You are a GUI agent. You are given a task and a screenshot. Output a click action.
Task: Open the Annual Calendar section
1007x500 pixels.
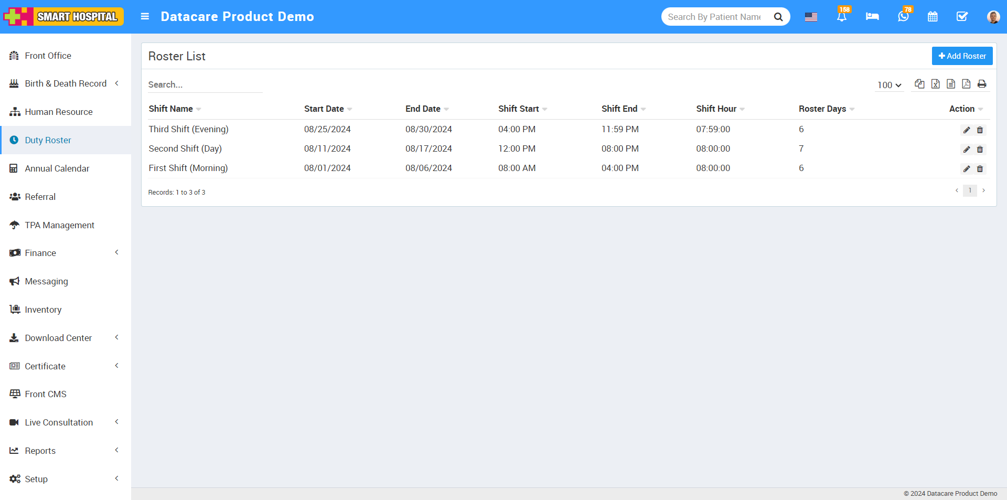pos(57,168)
